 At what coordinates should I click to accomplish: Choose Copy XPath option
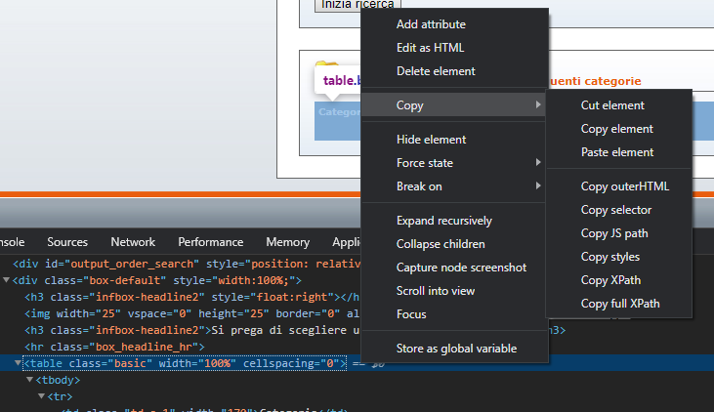pyautogui.click(x=619, y=280)
